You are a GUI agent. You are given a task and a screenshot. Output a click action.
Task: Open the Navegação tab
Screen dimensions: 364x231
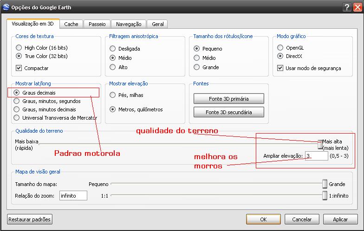point(129,24)
